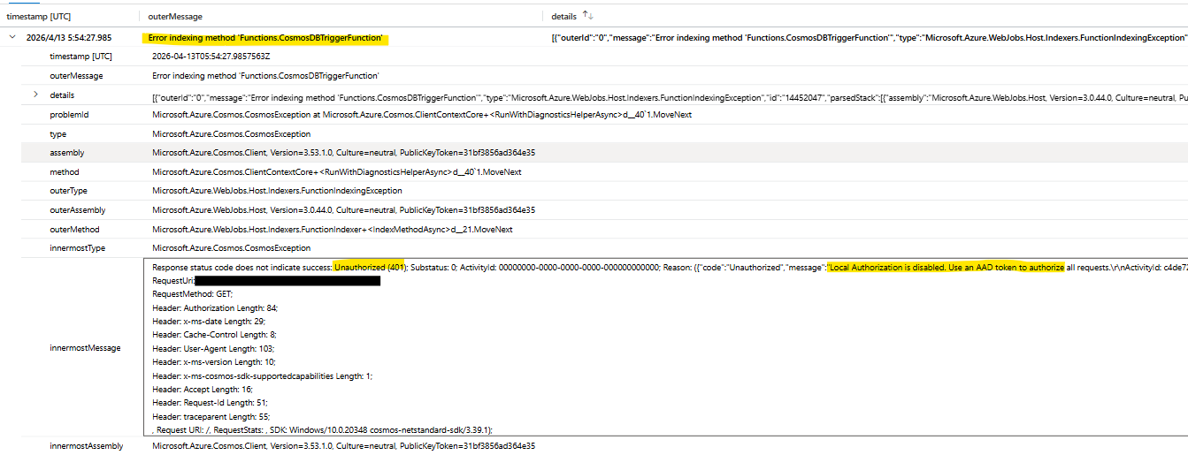1188x455 pixels.
Task: Select the method field label
Action: click(64, 172)
